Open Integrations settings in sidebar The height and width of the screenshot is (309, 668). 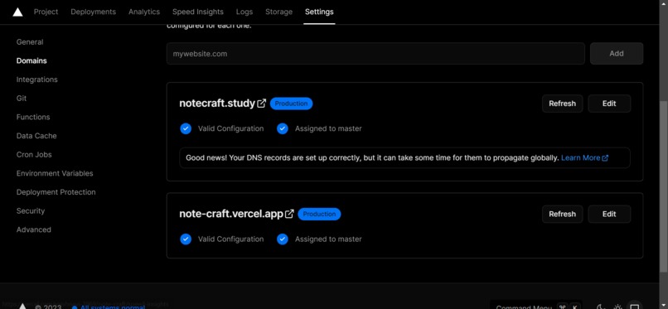click(x=36, y=80)
